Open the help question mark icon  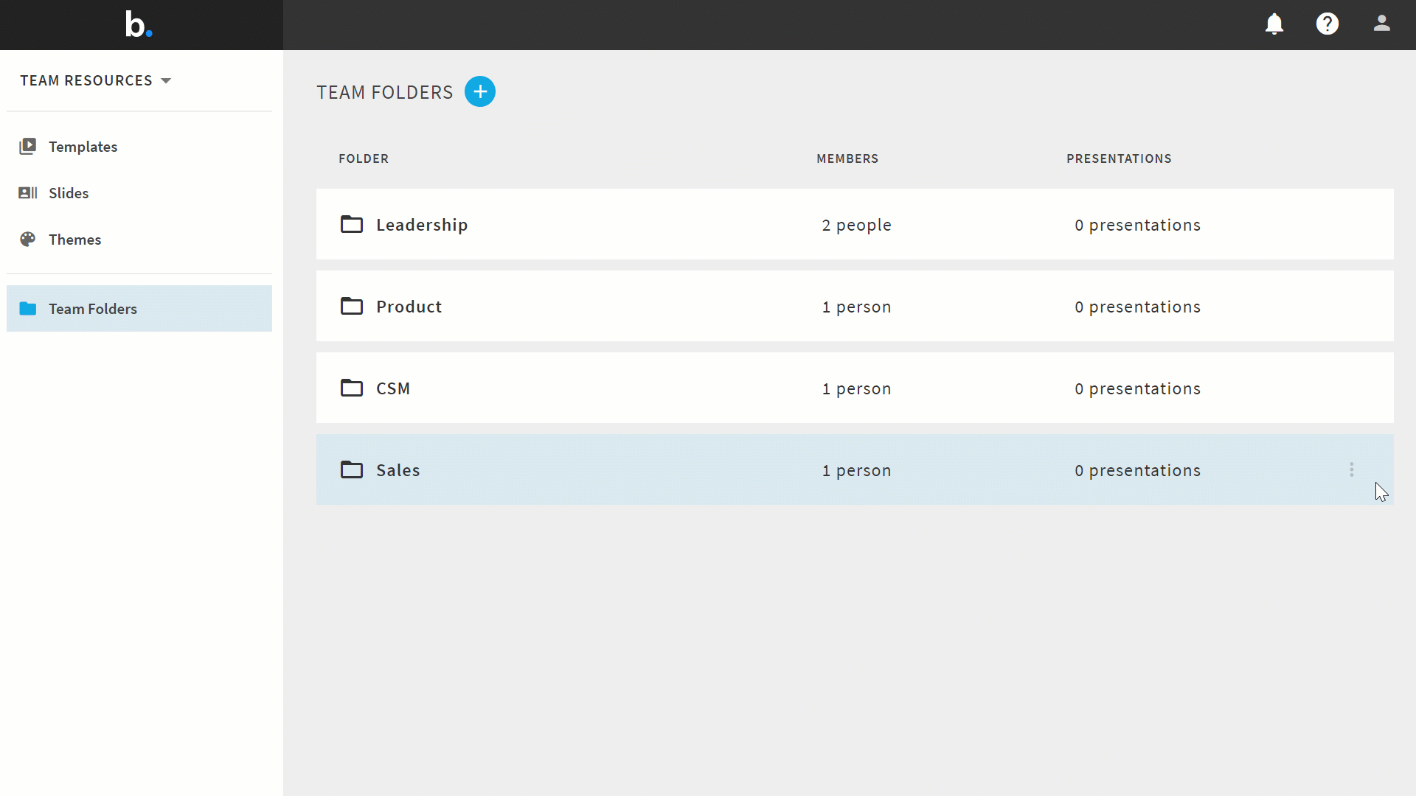1327,24
